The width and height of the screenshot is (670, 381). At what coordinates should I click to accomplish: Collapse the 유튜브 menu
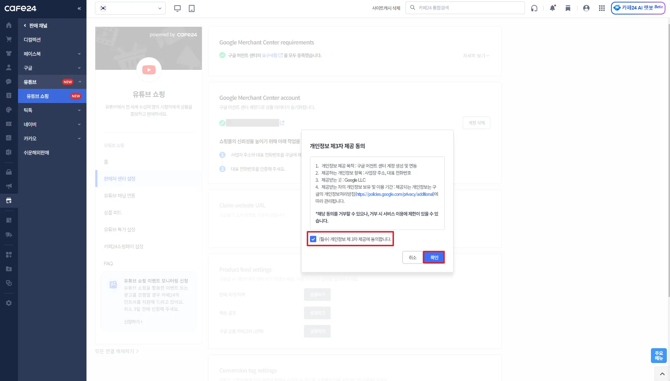pos(52,82)
